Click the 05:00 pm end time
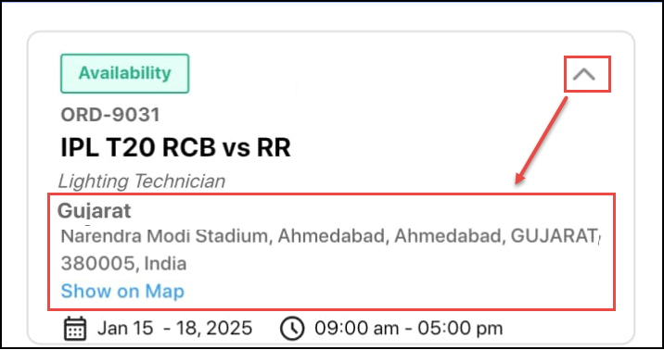664x350 pixels. click(x=460, y=329)
